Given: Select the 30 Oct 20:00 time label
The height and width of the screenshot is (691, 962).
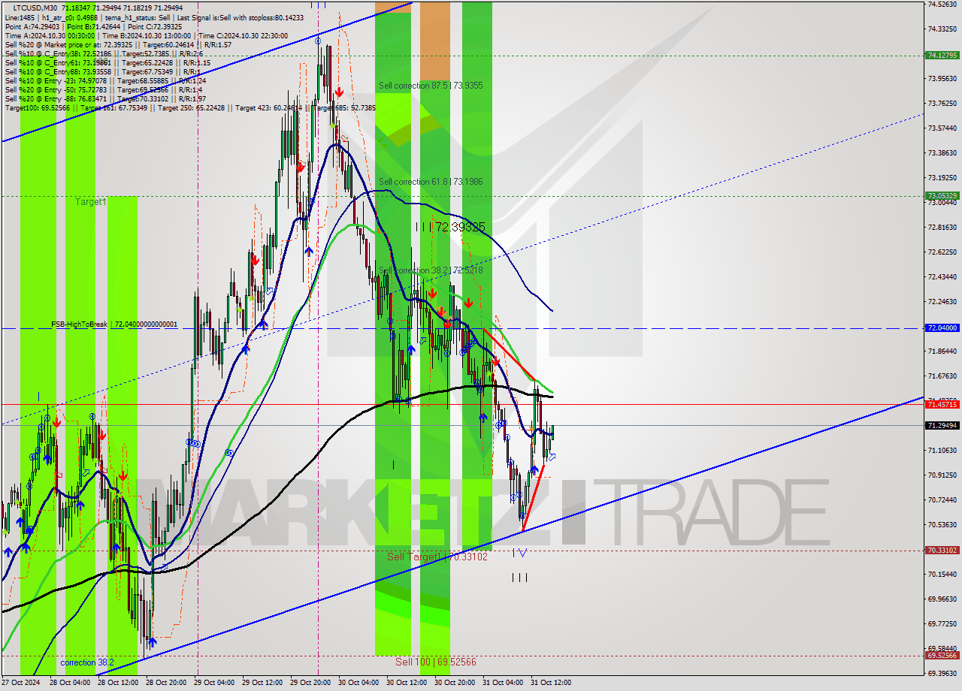Looking at the screenshot, I should pos(454,683).
